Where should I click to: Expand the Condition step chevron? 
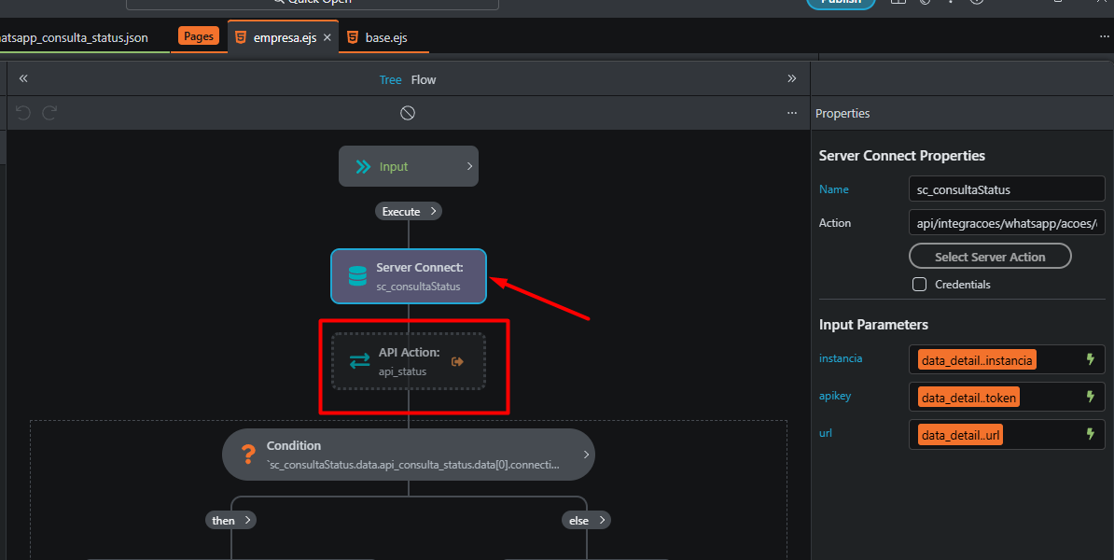(586, 455)
